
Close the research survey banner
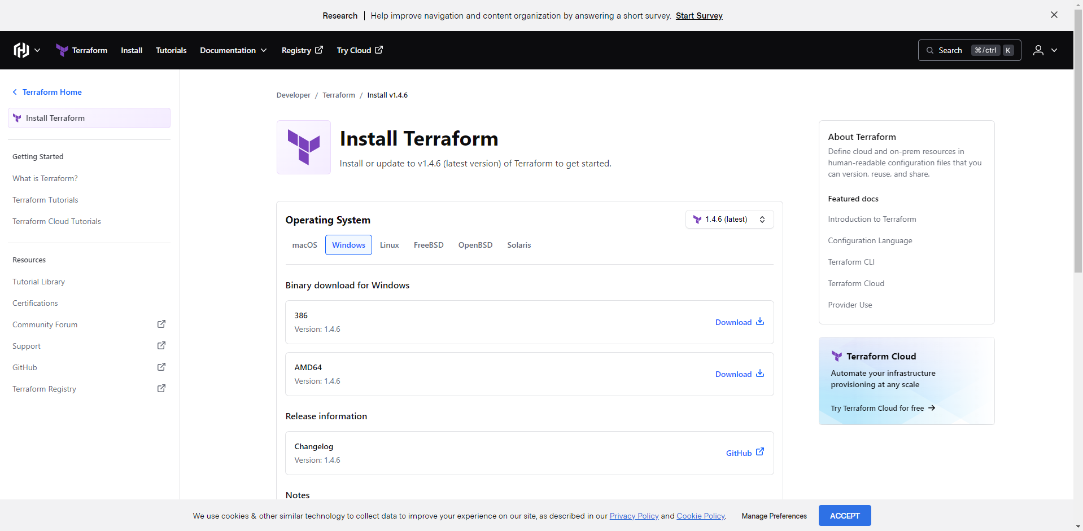1054,15
